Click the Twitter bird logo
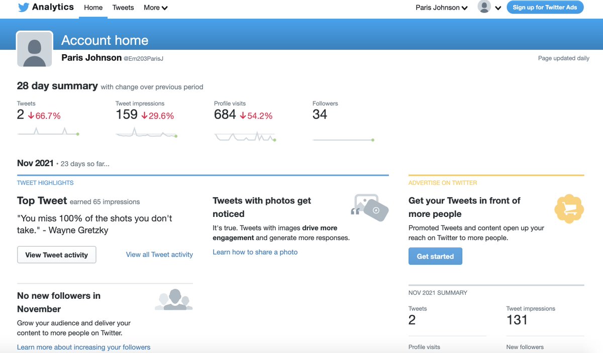603x353 pixels. pyautogui.click(x=23, y=8)
